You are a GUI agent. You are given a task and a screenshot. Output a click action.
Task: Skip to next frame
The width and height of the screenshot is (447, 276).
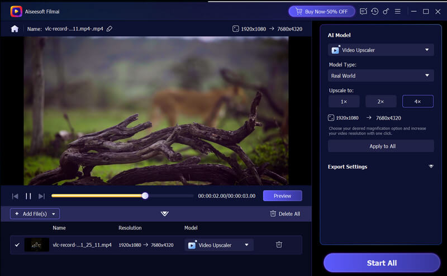(x=41, y=196)
